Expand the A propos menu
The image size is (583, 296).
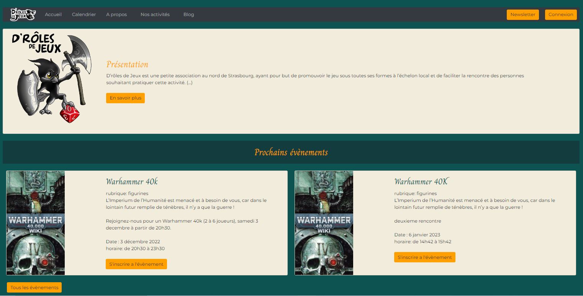[116, 15]
